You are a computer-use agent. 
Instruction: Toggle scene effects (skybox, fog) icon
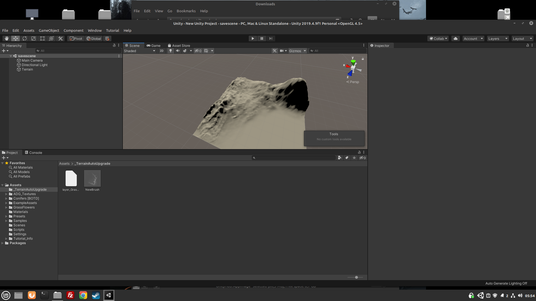tap(185, 51)
